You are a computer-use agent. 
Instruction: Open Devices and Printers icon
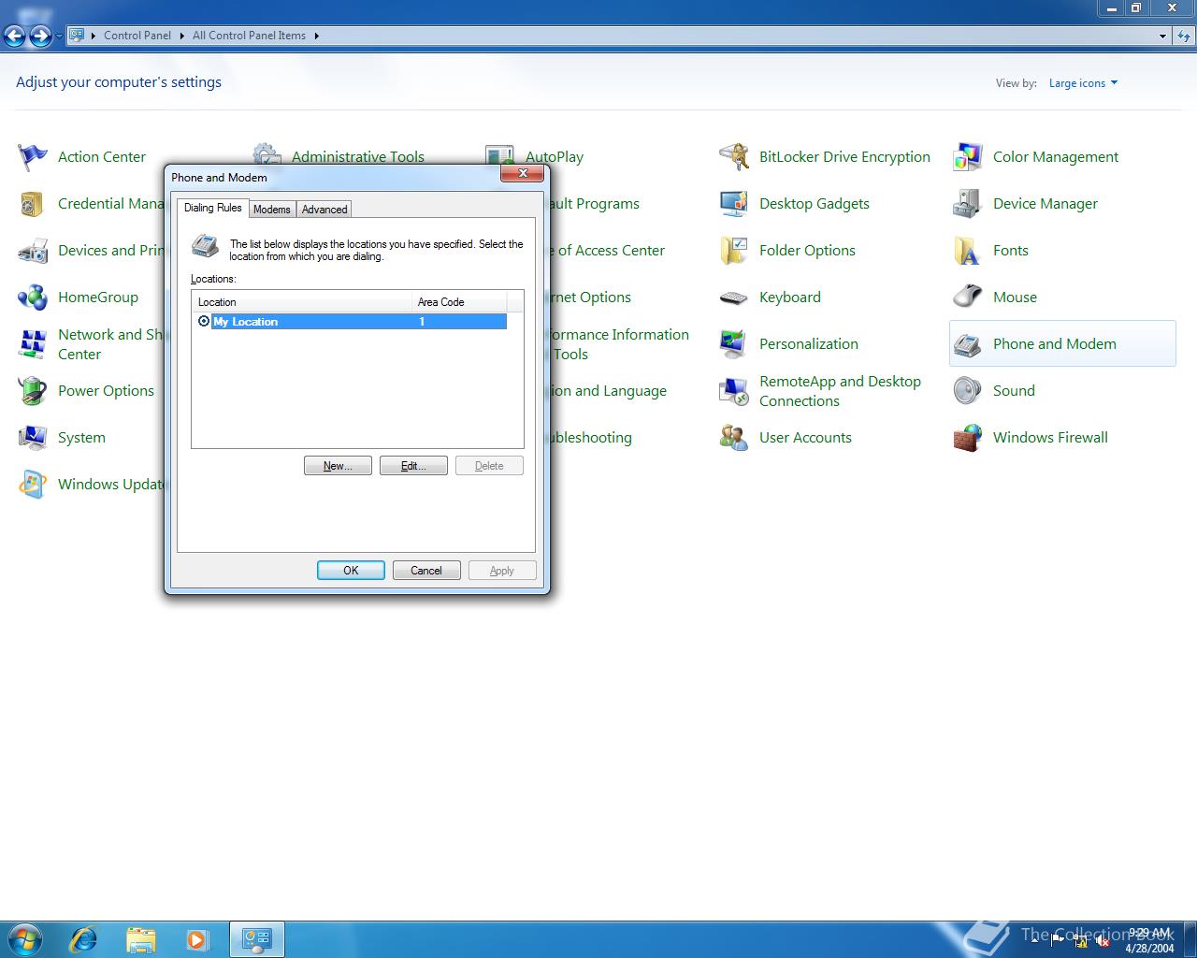click(33, 251)
